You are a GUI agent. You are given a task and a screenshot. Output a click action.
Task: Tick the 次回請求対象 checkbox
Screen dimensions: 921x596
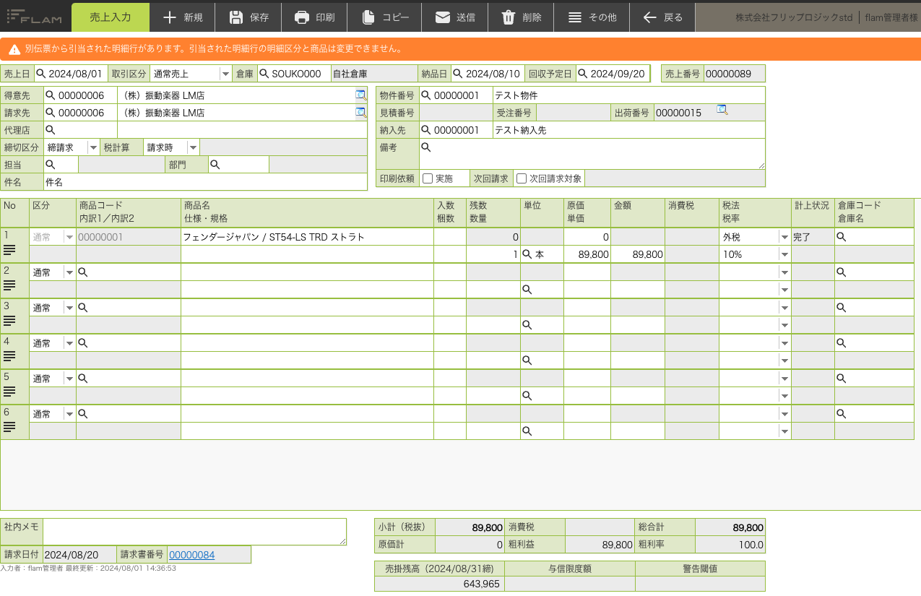(x=522, y=178)
